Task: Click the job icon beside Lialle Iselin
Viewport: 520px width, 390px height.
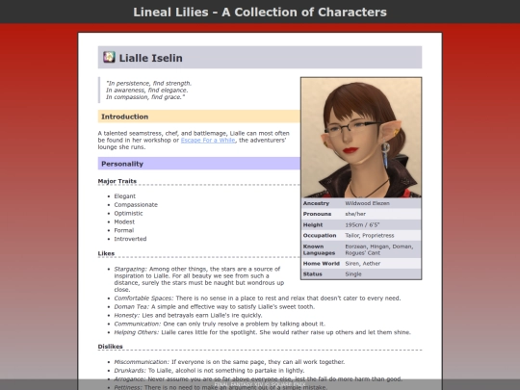Action: click(109, 57)
